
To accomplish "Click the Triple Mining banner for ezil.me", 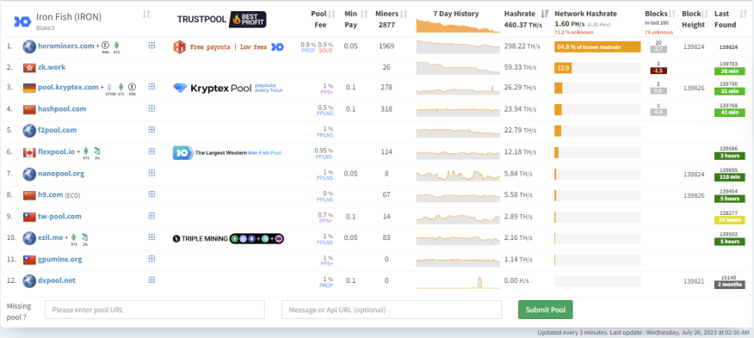I will (x=228, y=238).
